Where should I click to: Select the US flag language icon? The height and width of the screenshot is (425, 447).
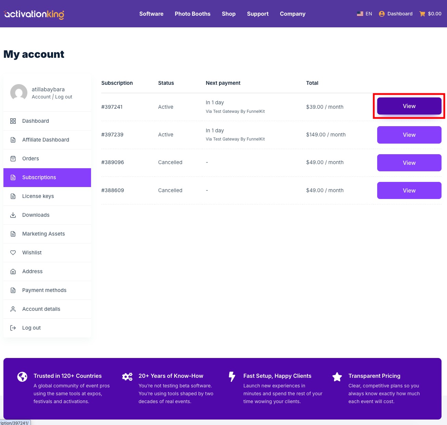pyautogui.click(x=360, y=14)
